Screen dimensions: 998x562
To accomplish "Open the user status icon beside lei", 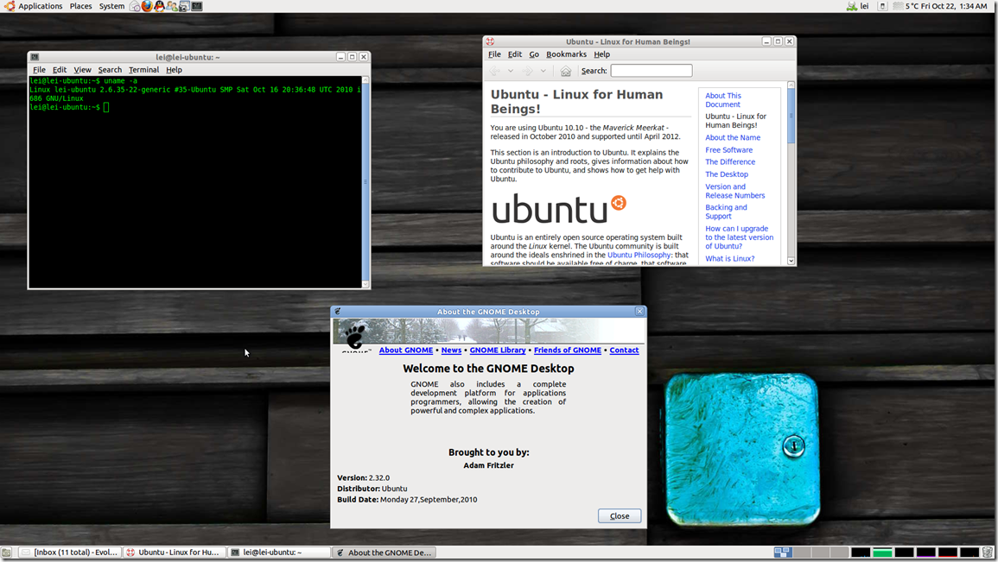I will [x=852, y=6].
